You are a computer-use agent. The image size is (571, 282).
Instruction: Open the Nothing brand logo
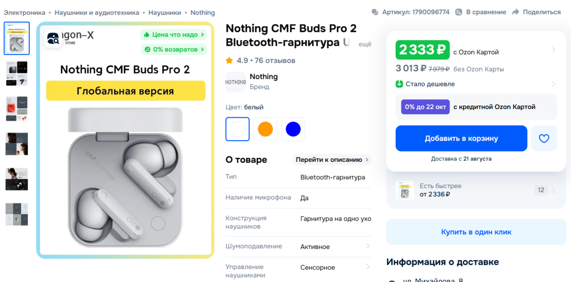coord(236,82)
